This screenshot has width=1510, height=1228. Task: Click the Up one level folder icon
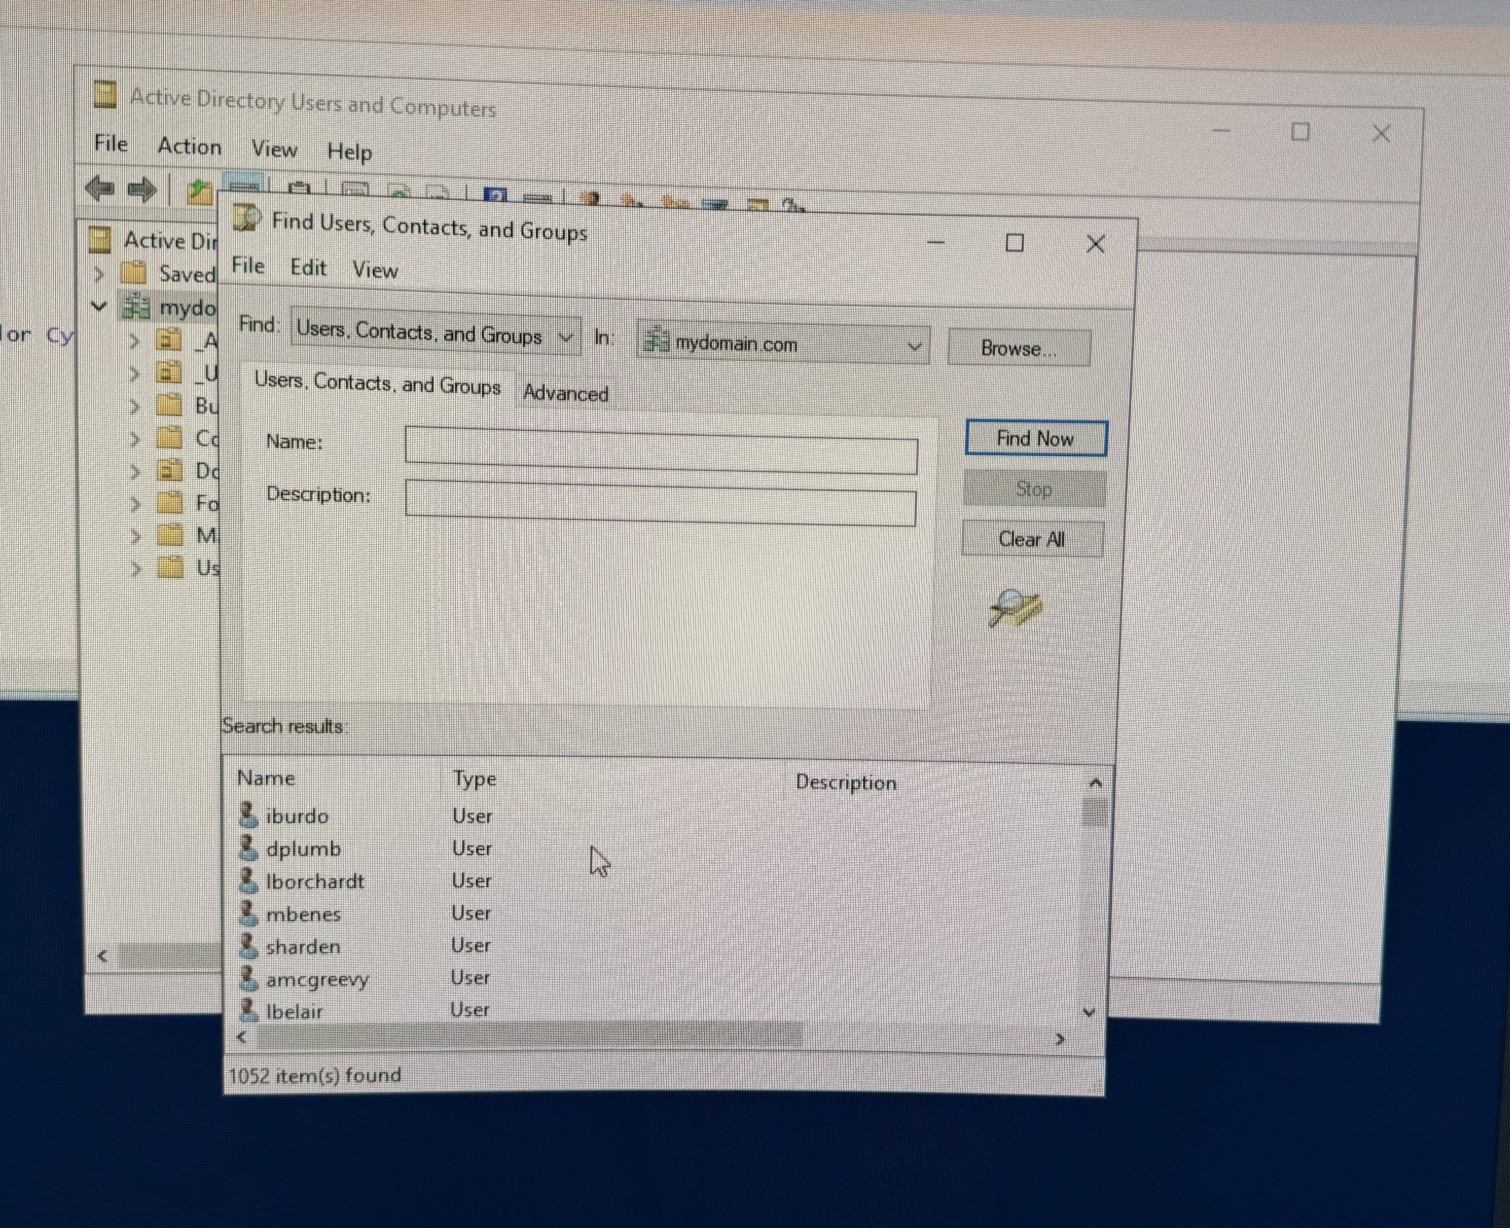pyautogui.click(x=200, y=191)
